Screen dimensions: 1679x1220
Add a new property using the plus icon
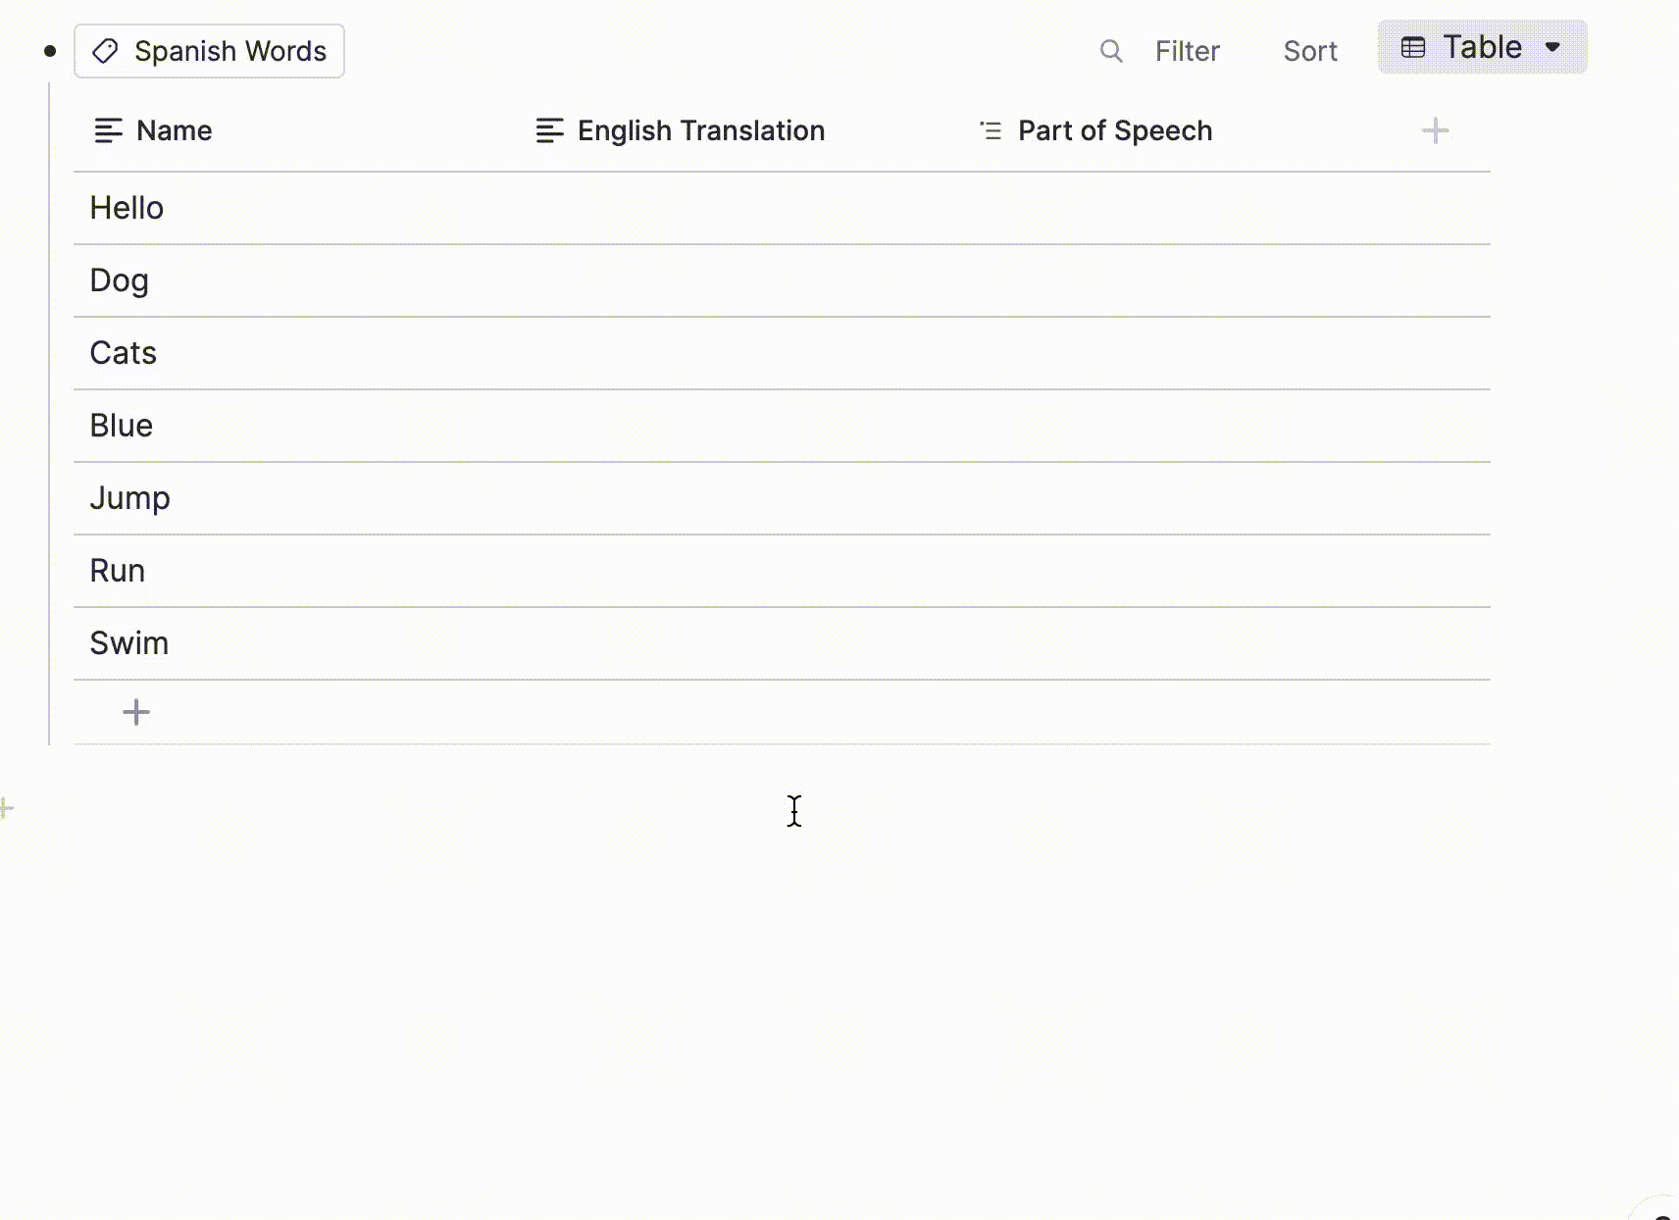tap(1435, 129)
